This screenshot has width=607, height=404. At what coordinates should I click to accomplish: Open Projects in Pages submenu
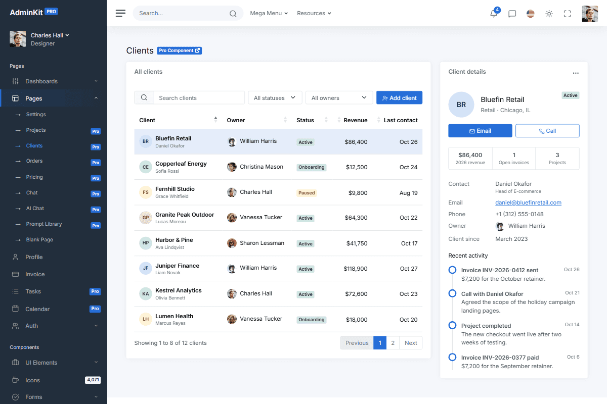coord(36,130)
